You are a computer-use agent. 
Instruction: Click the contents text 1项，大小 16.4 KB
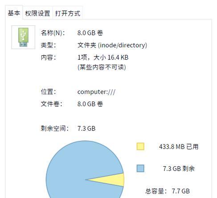pyautogui.click(x=103, y=58)
